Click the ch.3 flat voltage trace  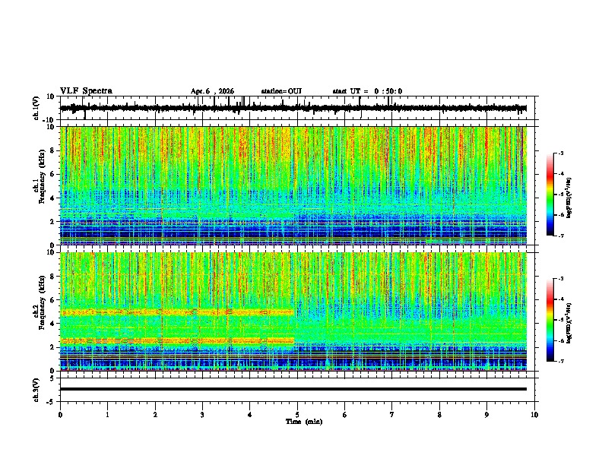click(293, 389)
